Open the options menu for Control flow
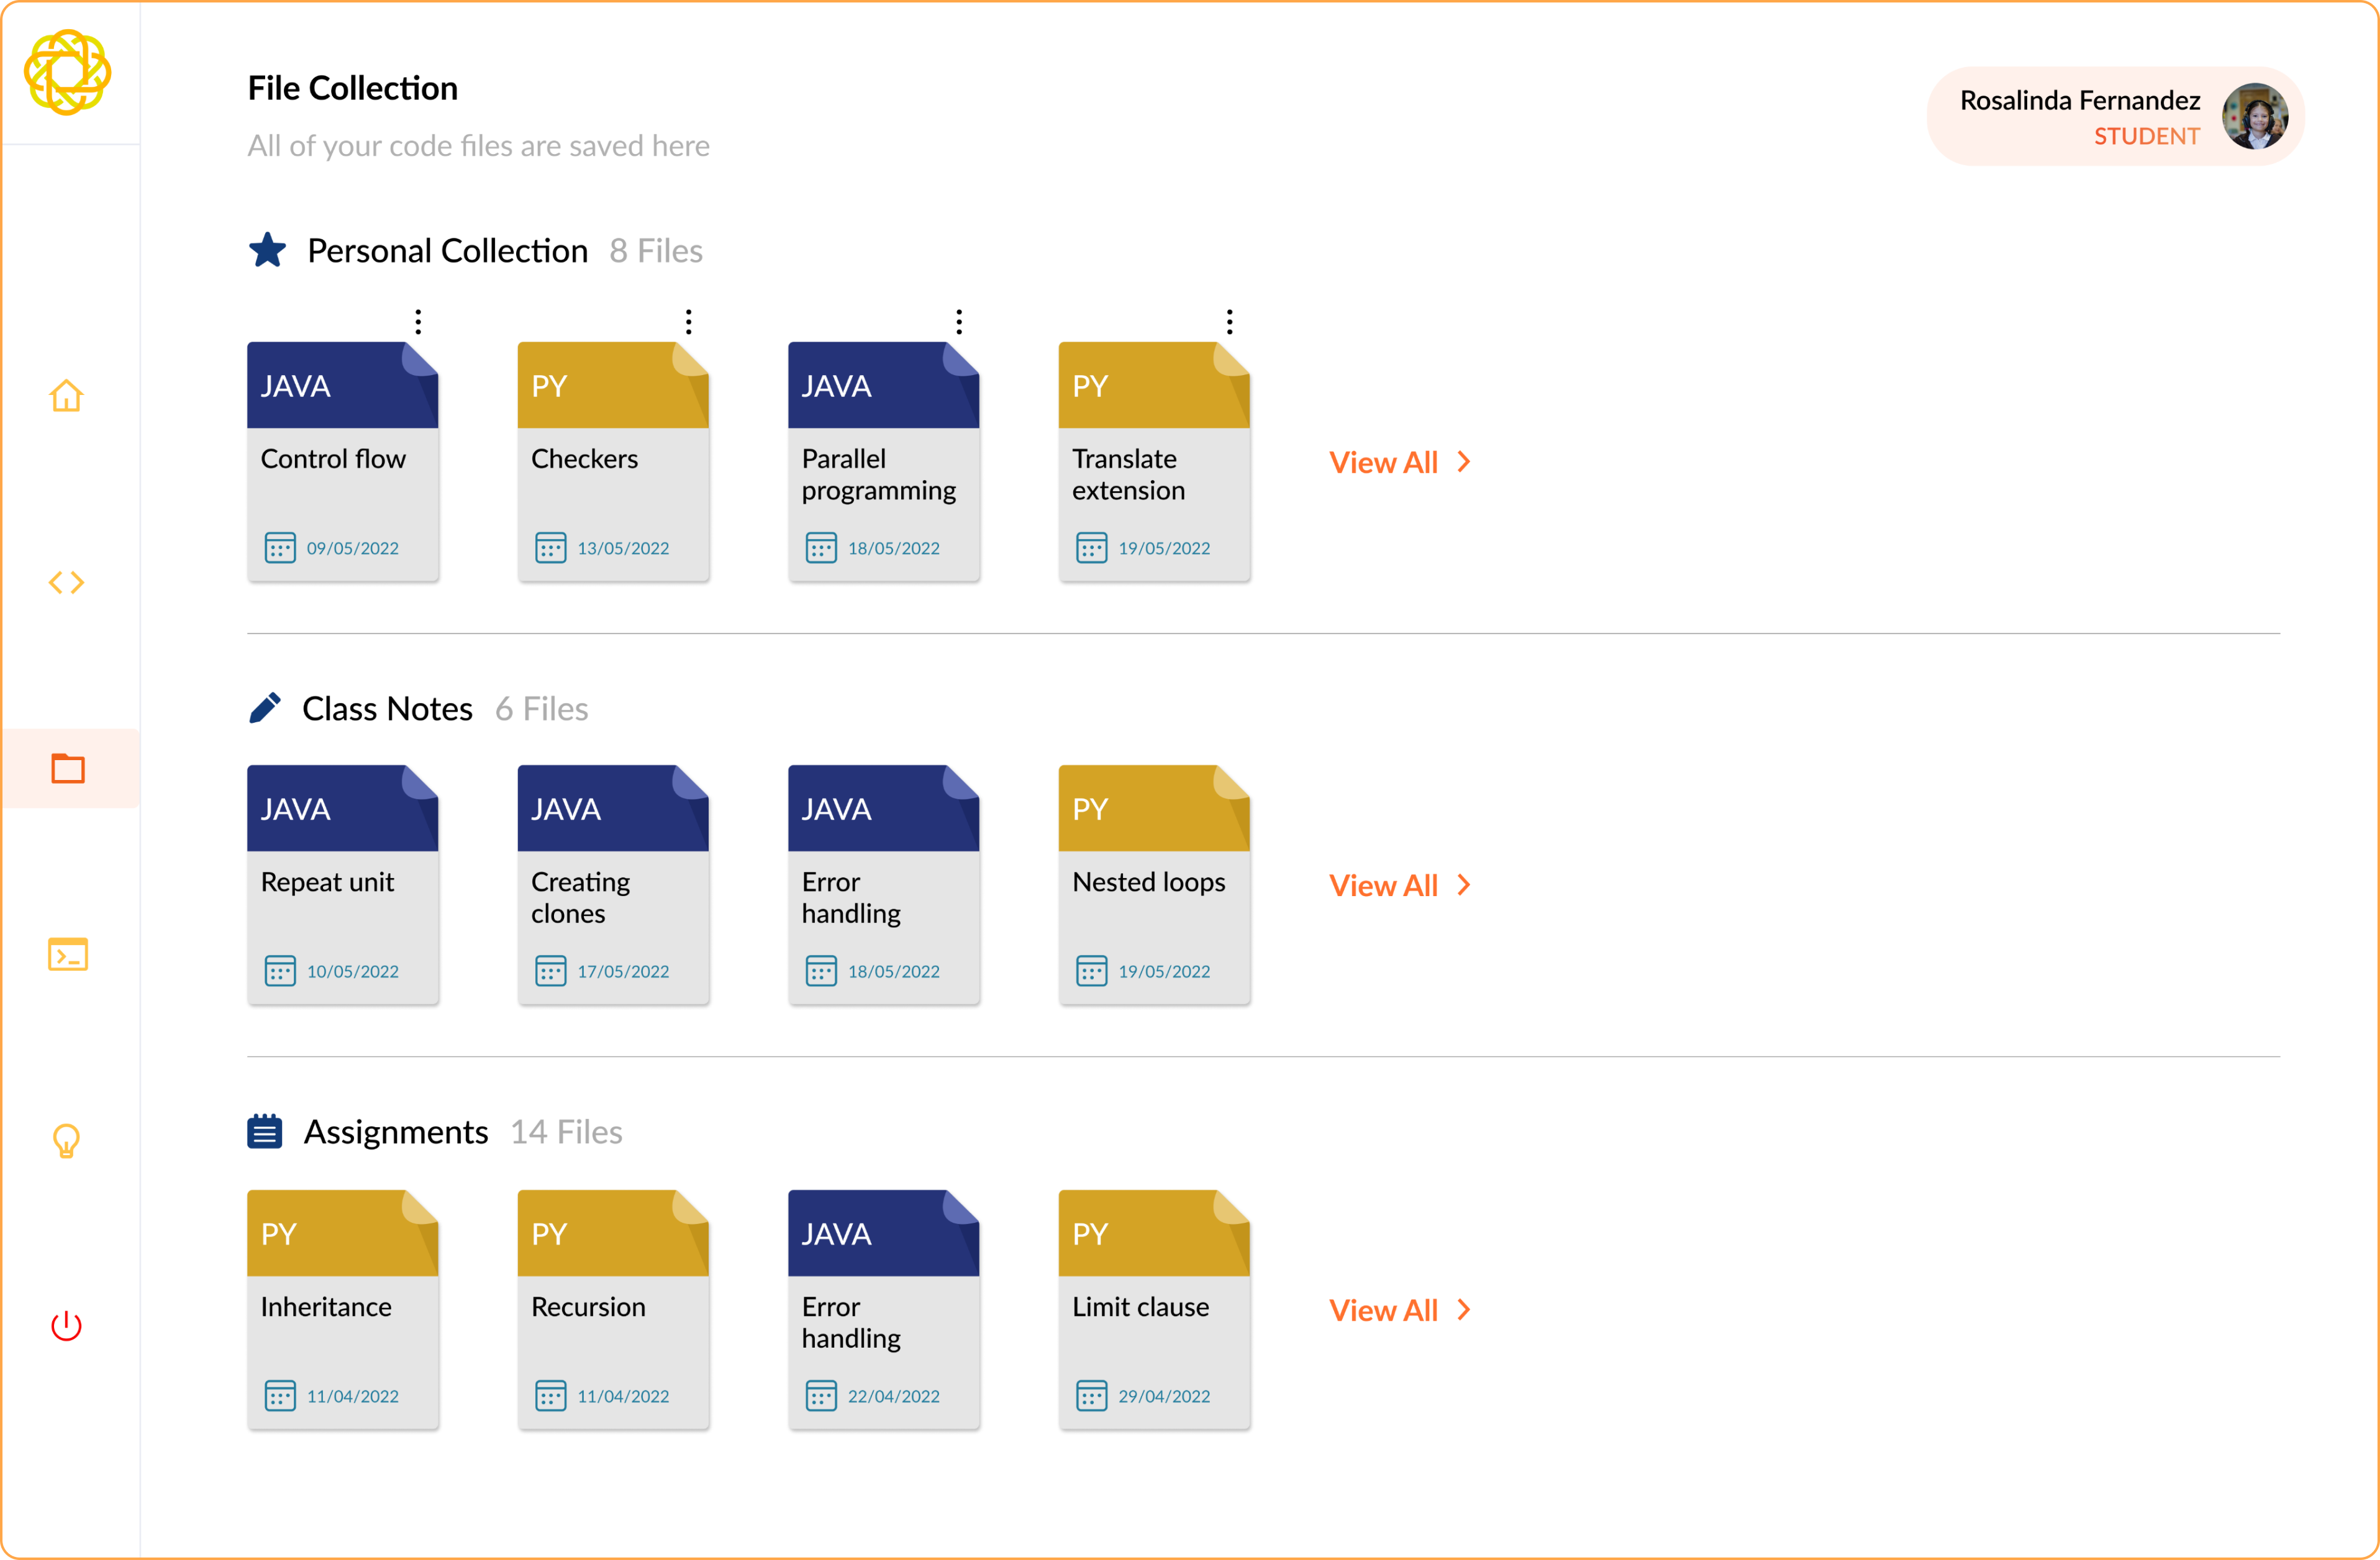Viewport: 2380px width, 1560px height. (x=418, y=321)
